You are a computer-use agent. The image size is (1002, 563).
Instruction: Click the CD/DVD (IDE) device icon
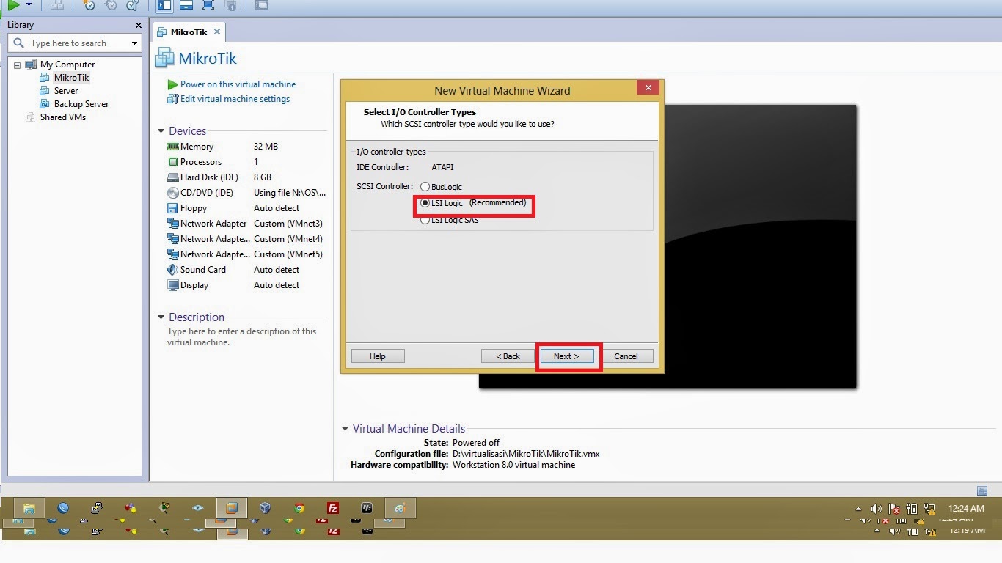tap(173, 193)
